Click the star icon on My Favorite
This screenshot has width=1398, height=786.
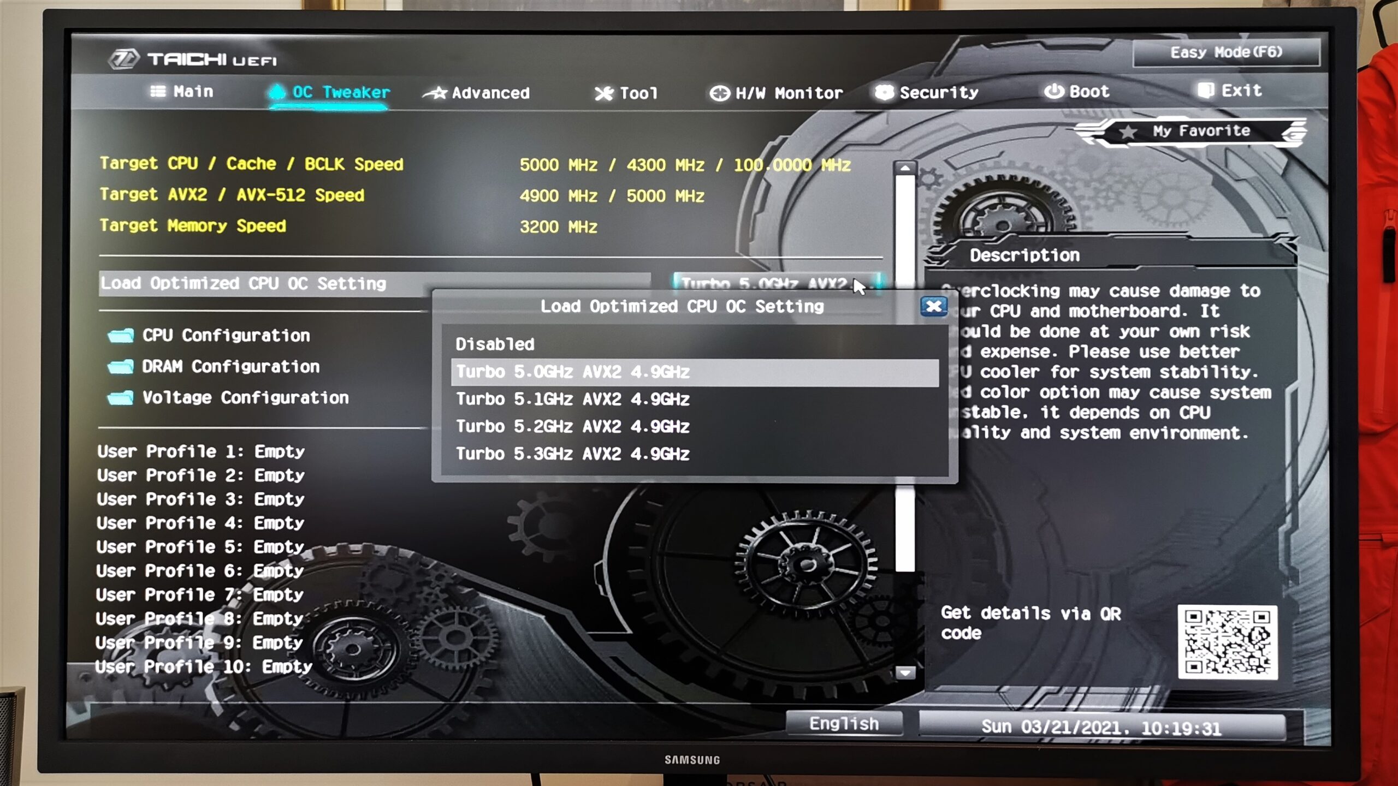[x=1128, y=132]
